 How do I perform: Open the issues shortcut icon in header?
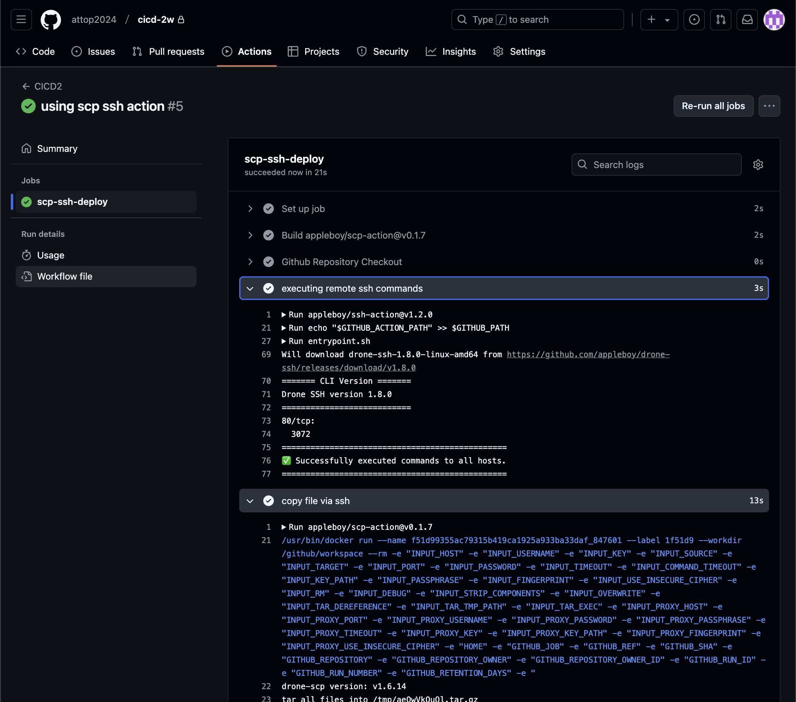[x=694, y=19]
